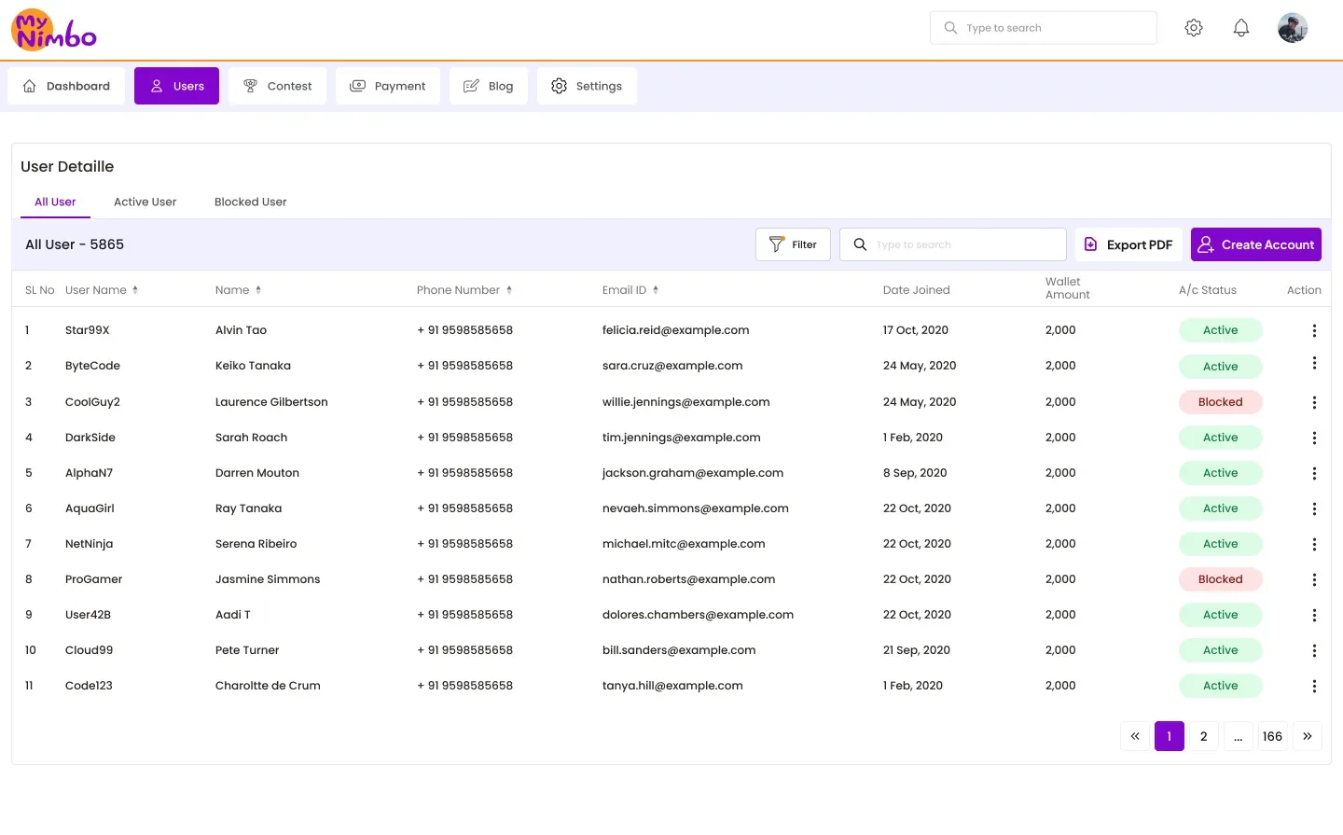Open the profile avatar picture
Screen dimensions: 1343x835
click(x=1293, y=28)
